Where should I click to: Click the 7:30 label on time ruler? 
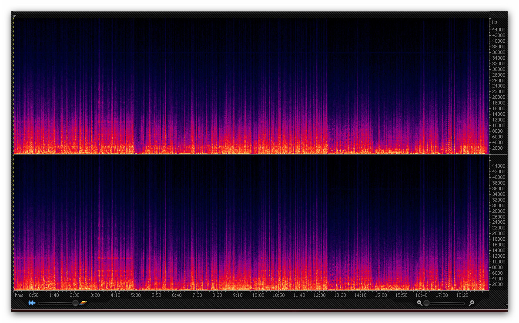(x=197, y=295)
